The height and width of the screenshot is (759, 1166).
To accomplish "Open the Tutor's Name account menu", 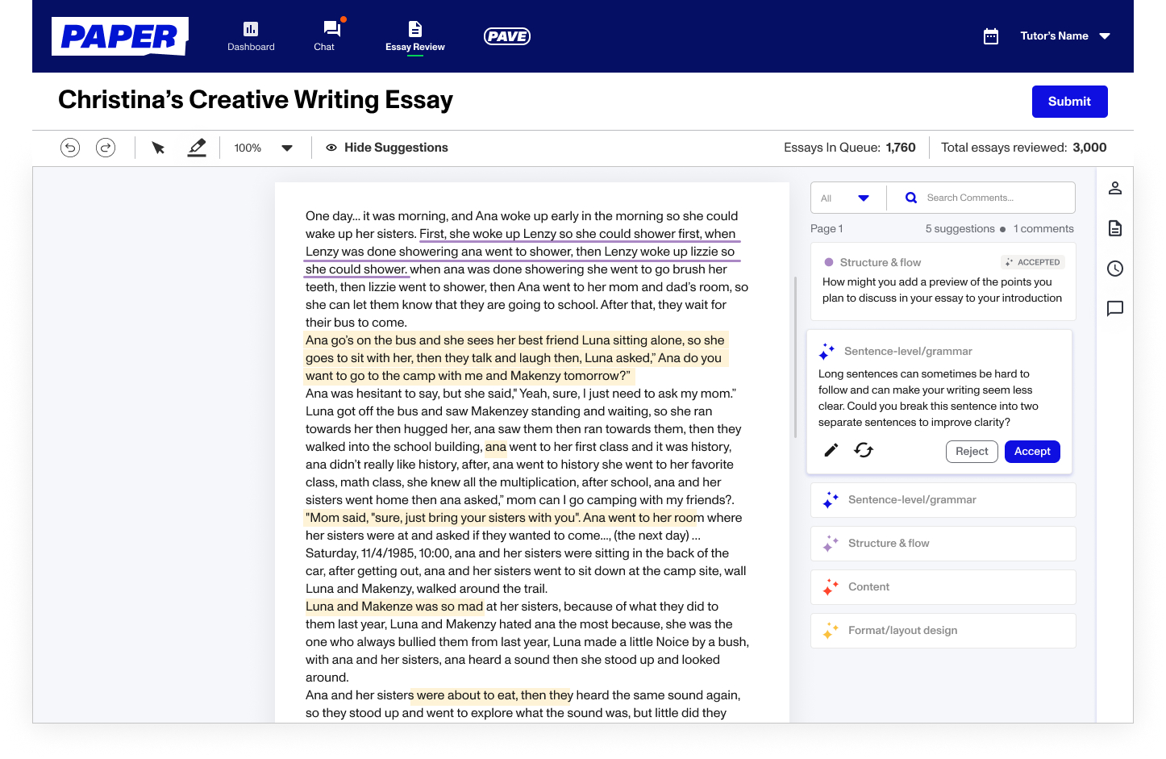I will click(1065, 36).
